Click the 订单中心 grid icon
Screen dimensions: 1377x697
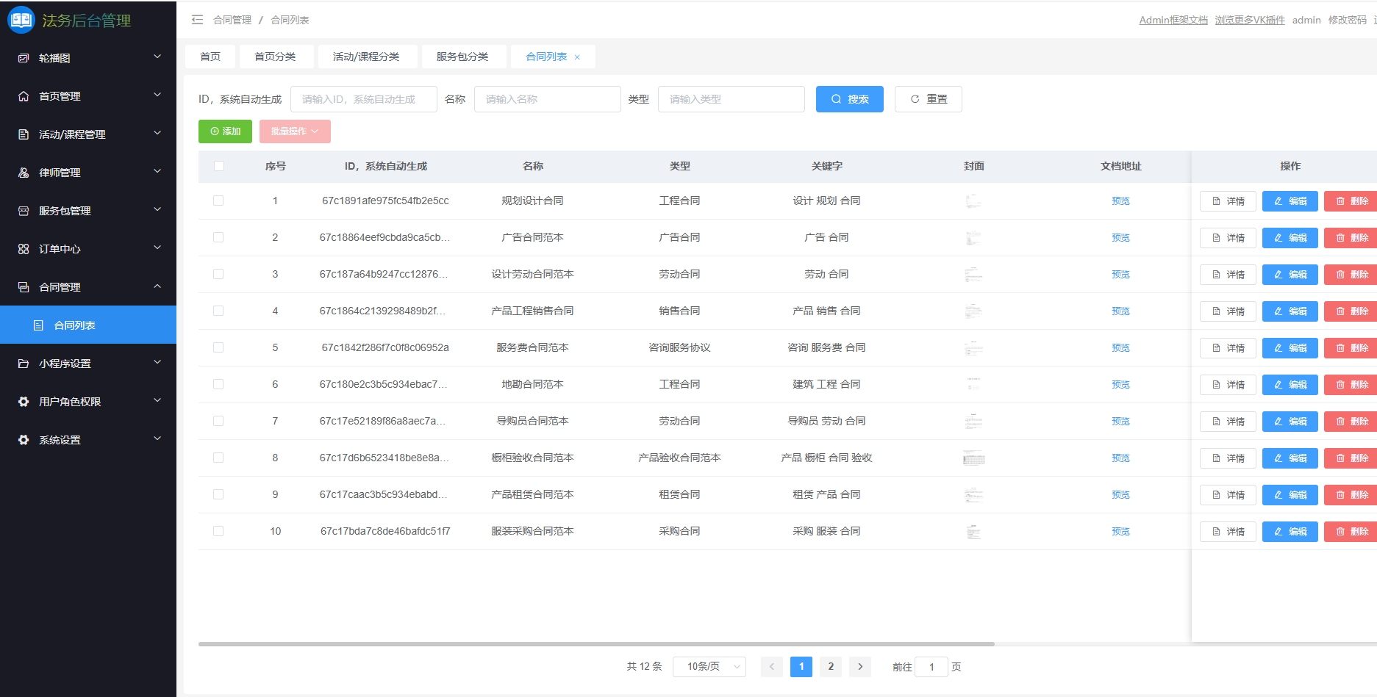coord(24,249)
